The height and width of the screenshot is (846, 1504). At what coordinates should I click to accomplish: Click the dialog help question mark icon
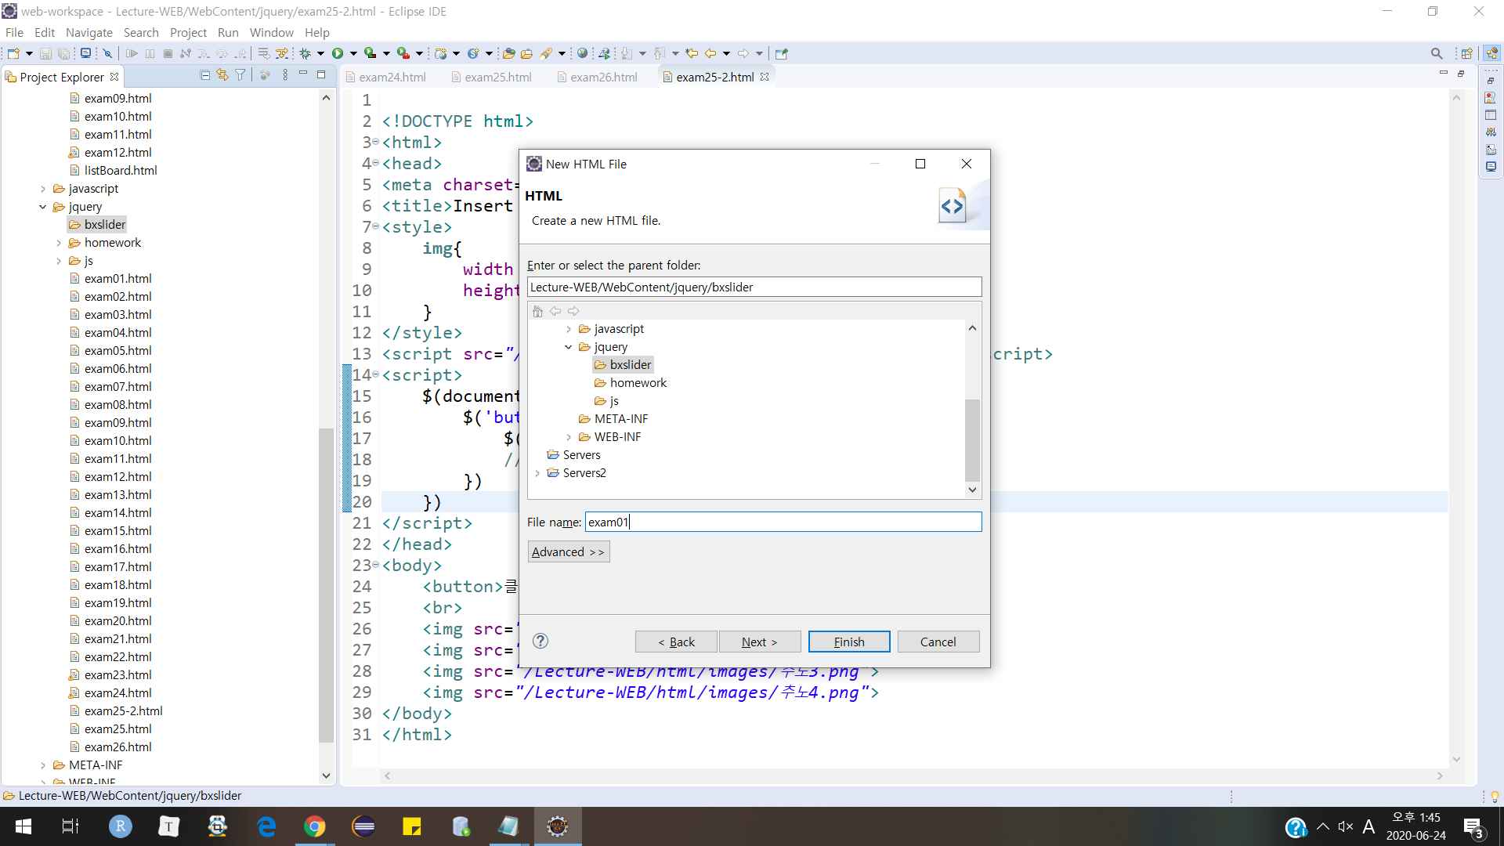point(540,641)
